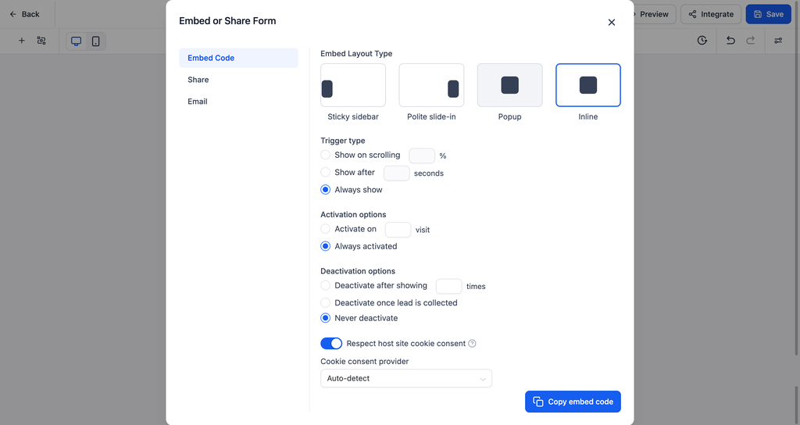Screen dimensions: 800x425
Task: Open the Embed Code tab
Action: click(238, 58)
